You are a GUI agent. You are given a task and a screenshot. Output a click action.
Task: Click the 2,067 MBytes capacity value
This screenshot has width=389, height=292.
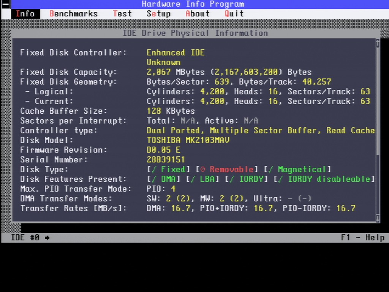176,72
